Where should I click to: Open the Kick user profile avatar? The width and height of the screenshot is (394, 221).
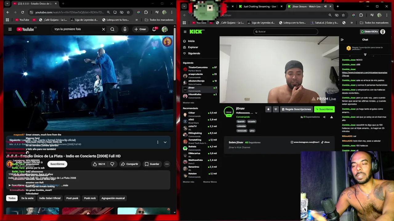pyautogui.click(x=383, y=32)
